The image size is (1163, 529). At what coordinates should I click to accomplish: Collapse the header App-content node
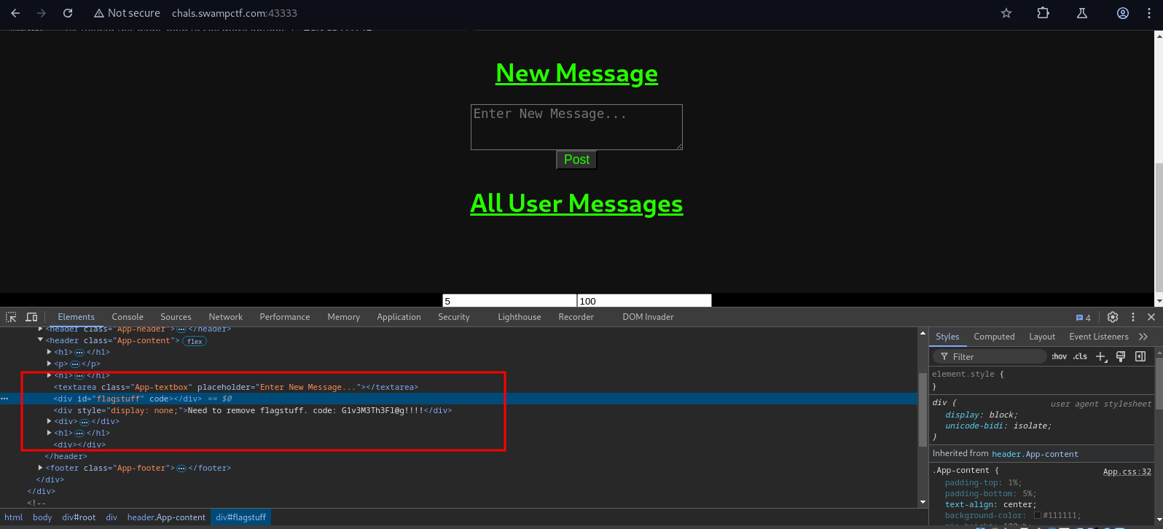point(41,340)
